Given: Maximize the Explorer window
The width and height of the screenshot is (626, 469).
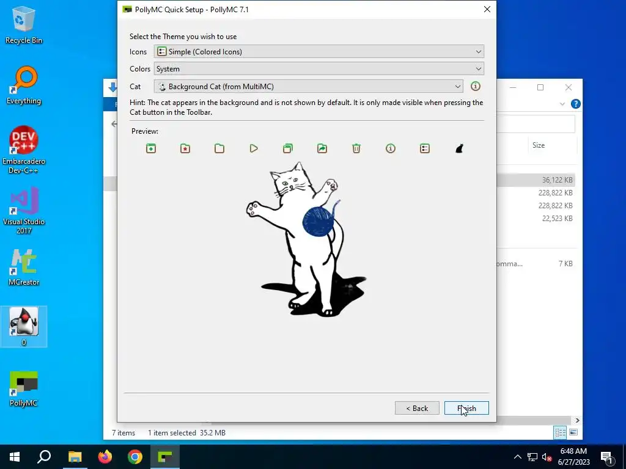Looking at the screenshot, I should [540, 87].
